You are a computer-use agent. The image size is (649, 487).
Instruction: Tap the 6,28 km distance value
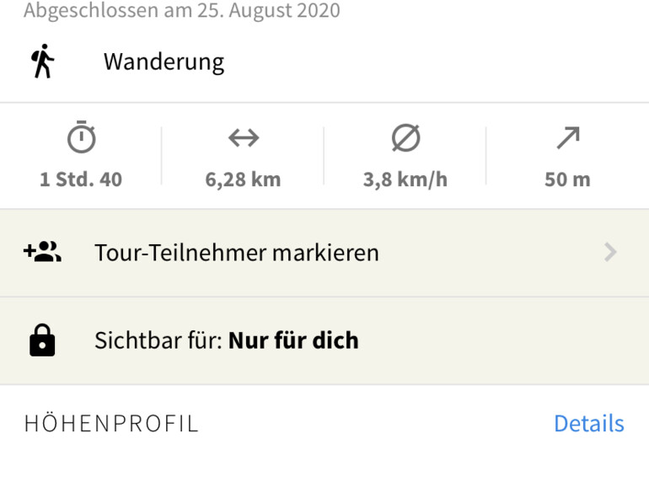pyautogui.click(x=244, y=179)
